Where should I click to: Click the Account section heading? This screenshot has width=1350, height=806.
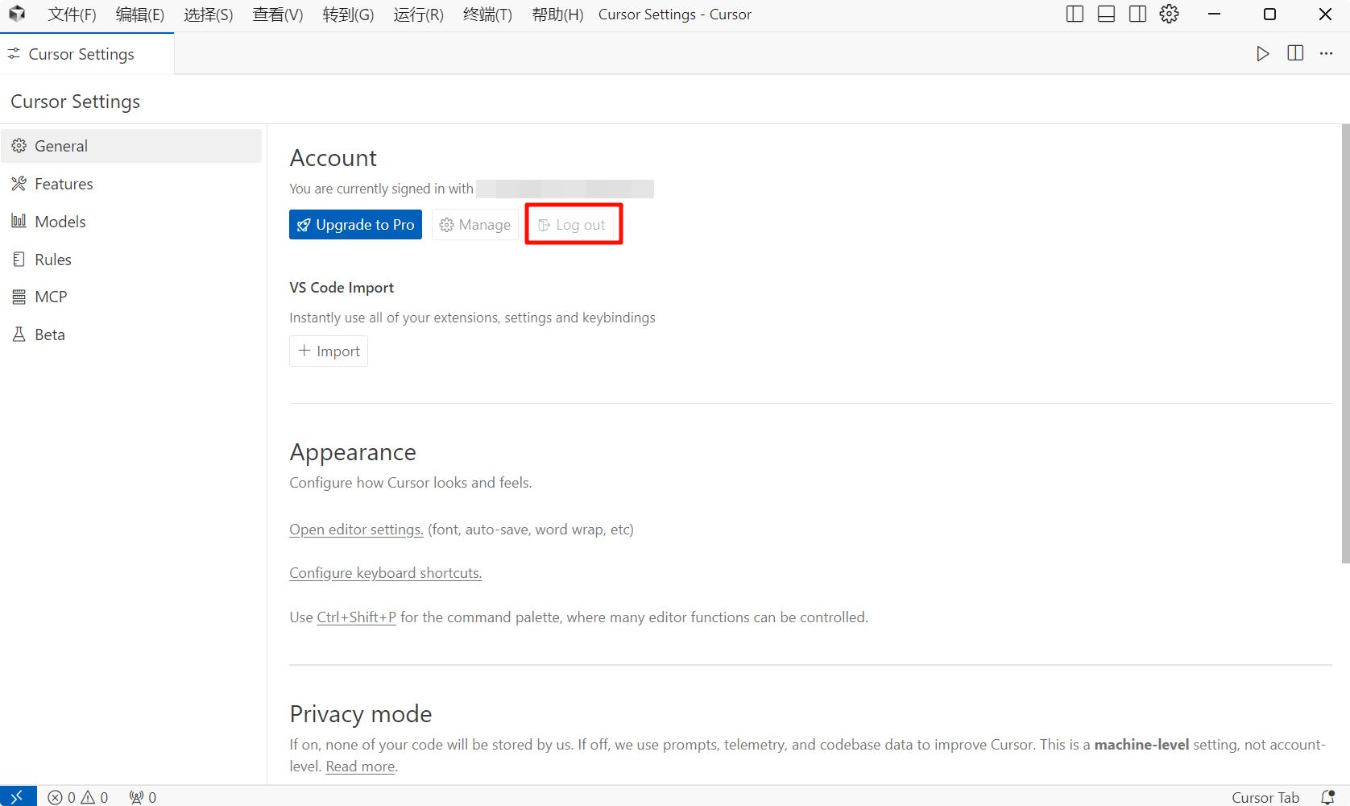coord(333,158)
